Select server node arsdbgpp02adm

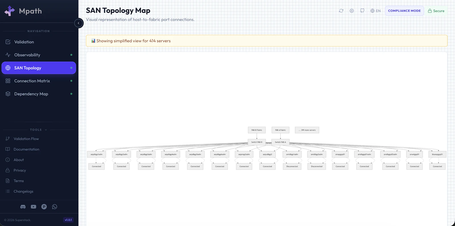[x=390, y=155]
